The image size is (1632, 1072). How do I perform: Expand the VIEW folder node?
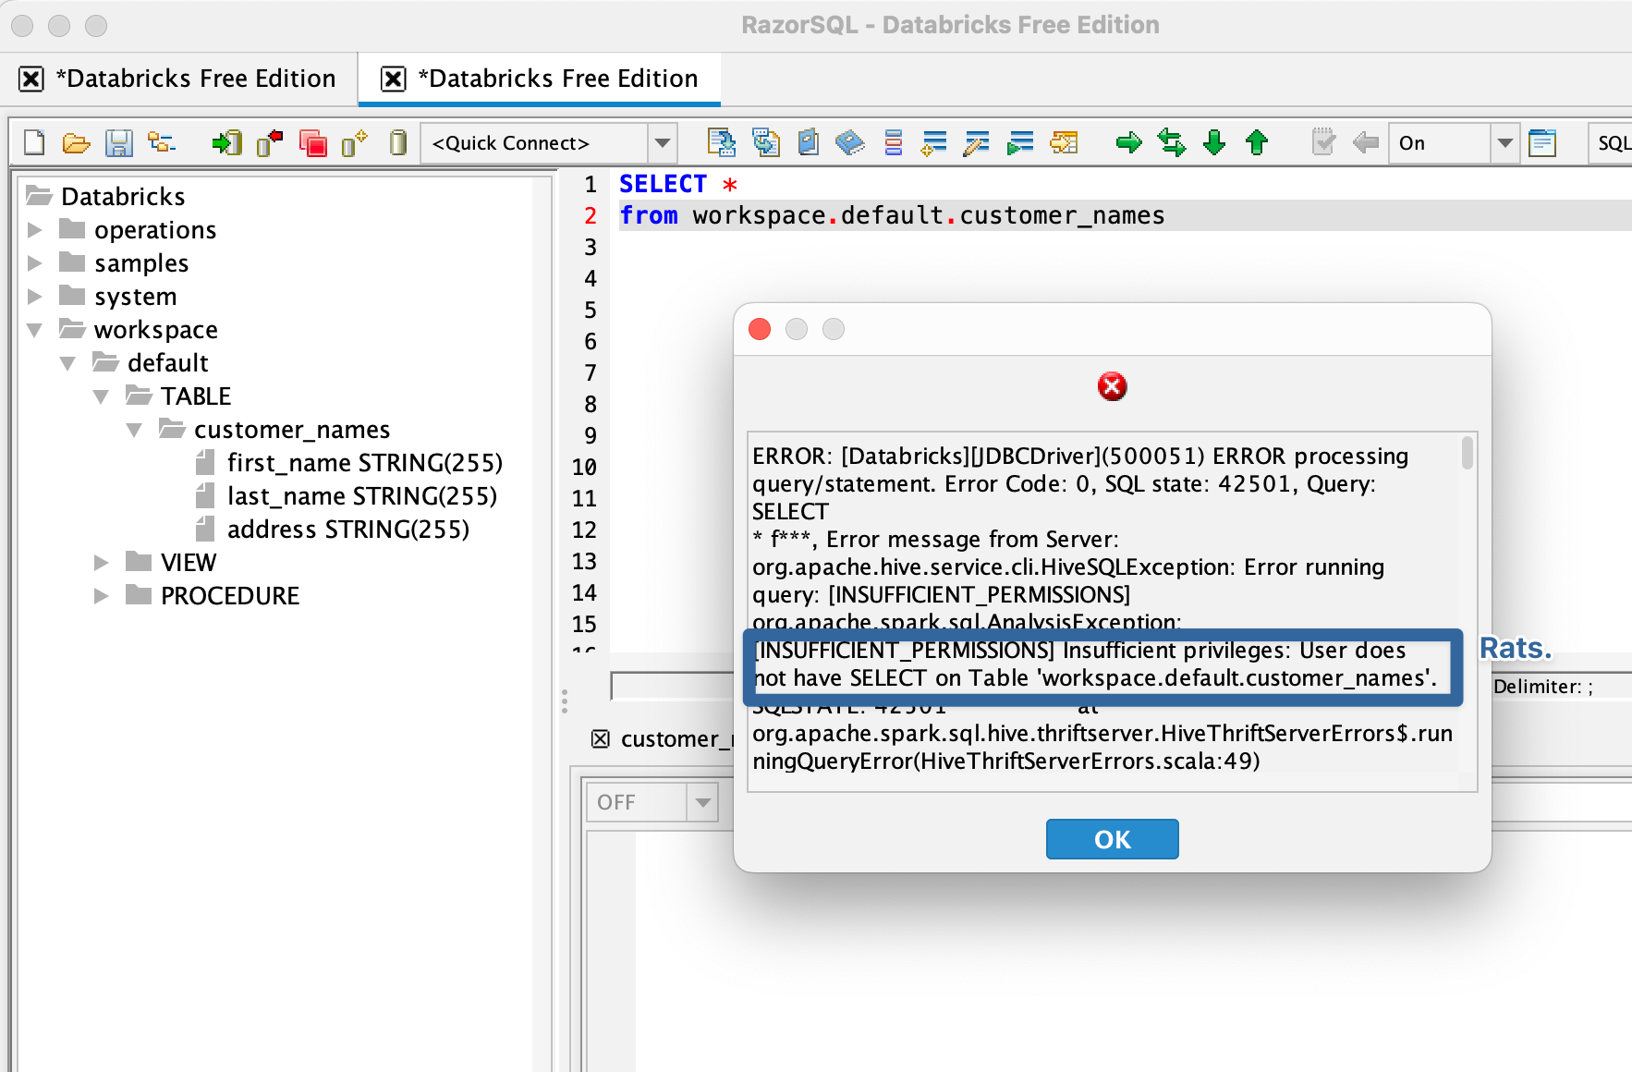pyautogui.click(x=102, y=562)
